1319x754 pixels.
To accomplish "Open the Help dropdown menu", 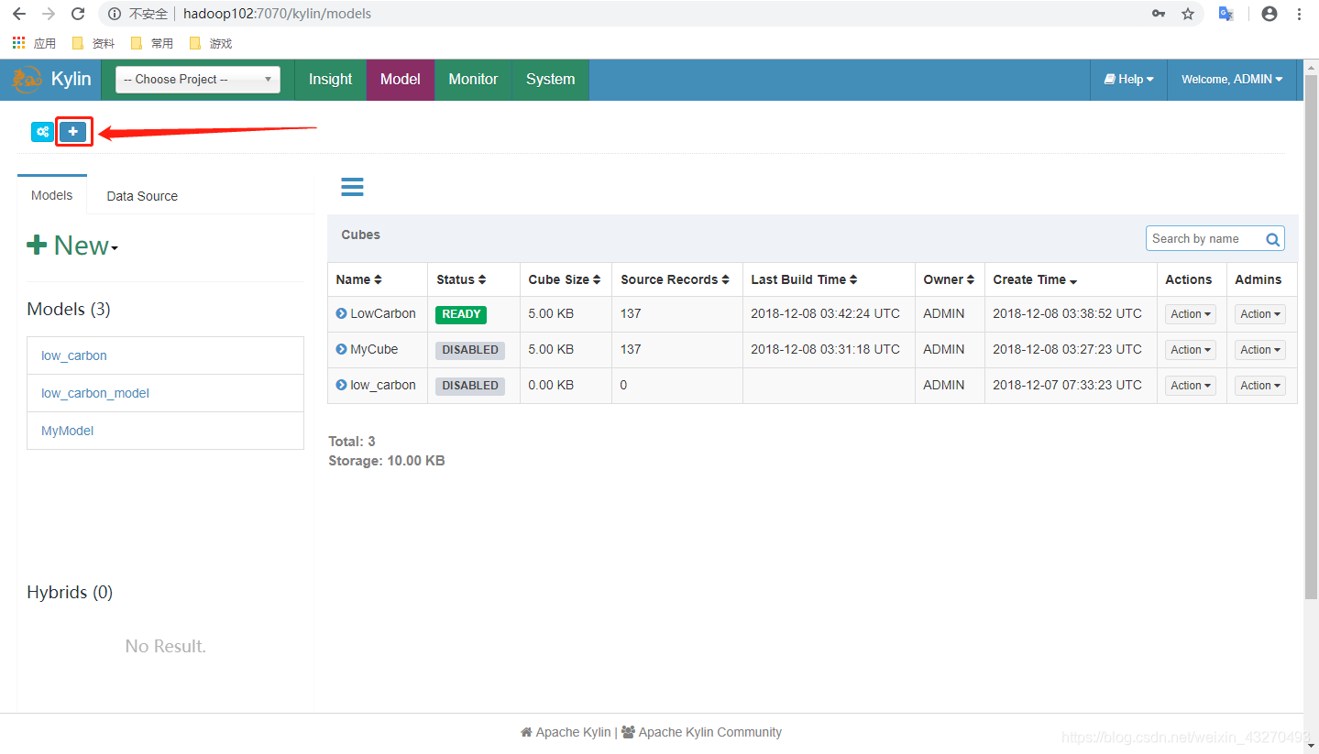I will [1128, 80].
